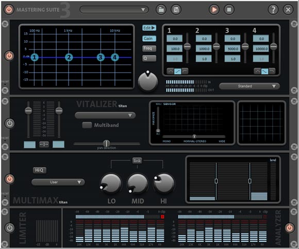Click band 4 frequency field 10000.0
Viewport: 299px width, 249px height.
pos(261,49)
